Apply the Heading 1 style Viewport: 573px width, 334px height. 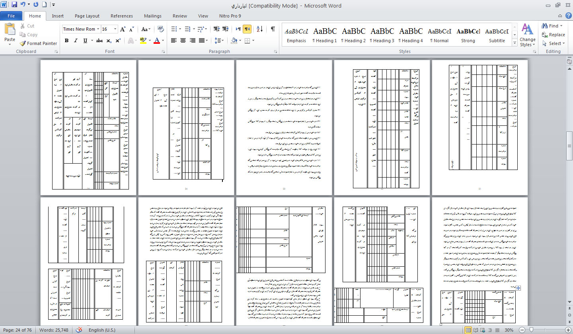(325, 35)
